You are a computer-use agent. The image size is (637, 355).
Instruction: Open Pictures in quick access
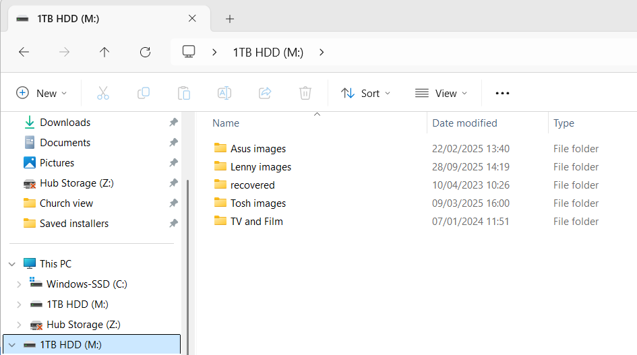57,163
